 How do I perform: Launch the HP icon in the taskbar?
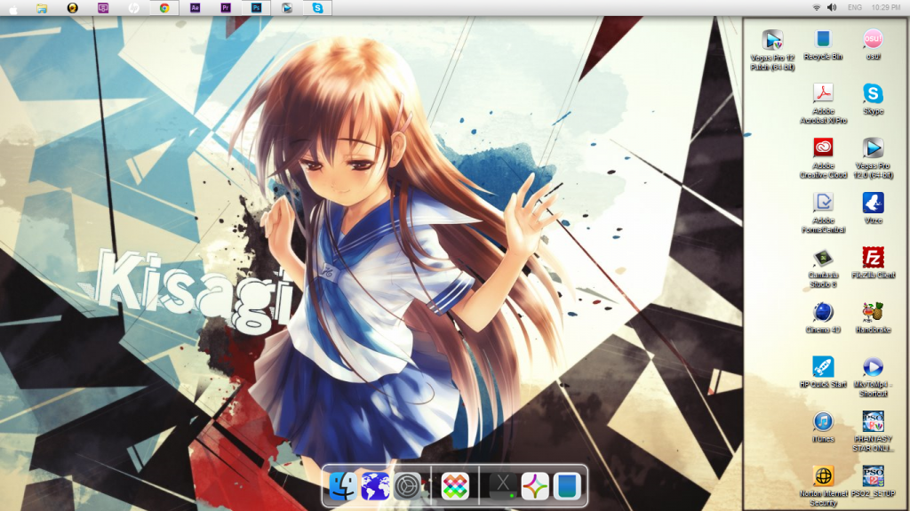pyautogui.click(x=133, y=8)
